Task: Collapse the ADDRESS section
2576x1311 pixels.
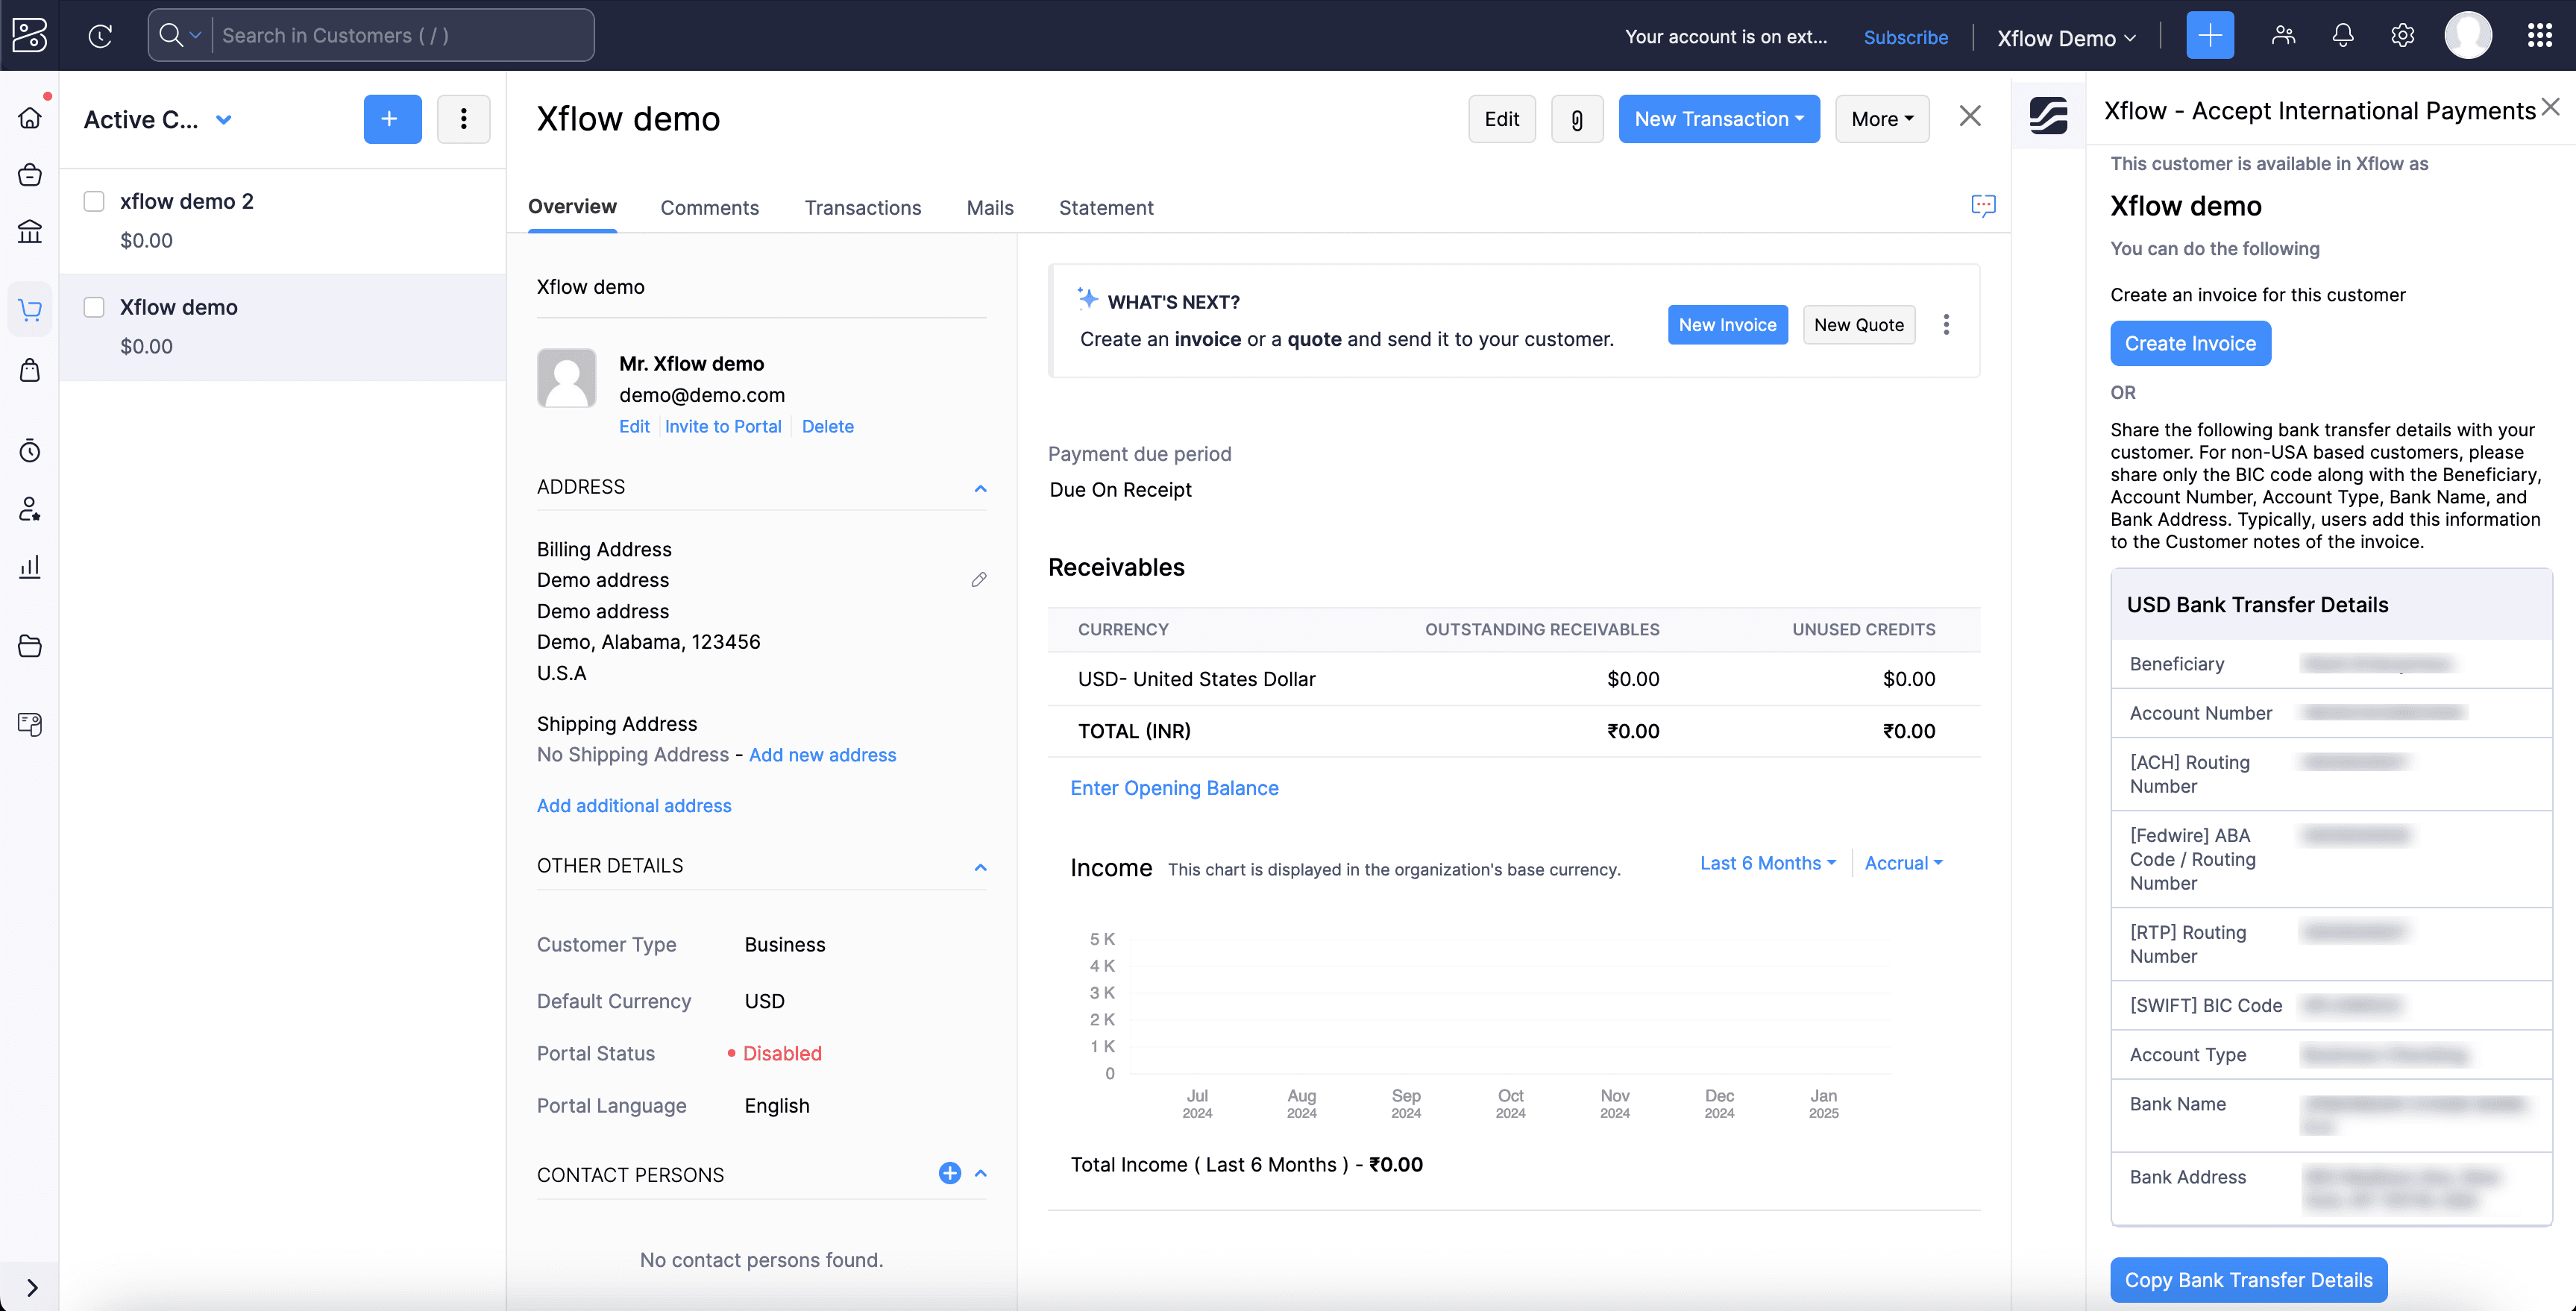Action: coord(980,488)
